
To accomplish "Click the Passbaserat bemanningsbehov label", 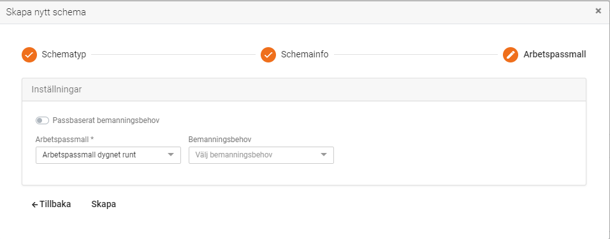I will pos(106,120).
